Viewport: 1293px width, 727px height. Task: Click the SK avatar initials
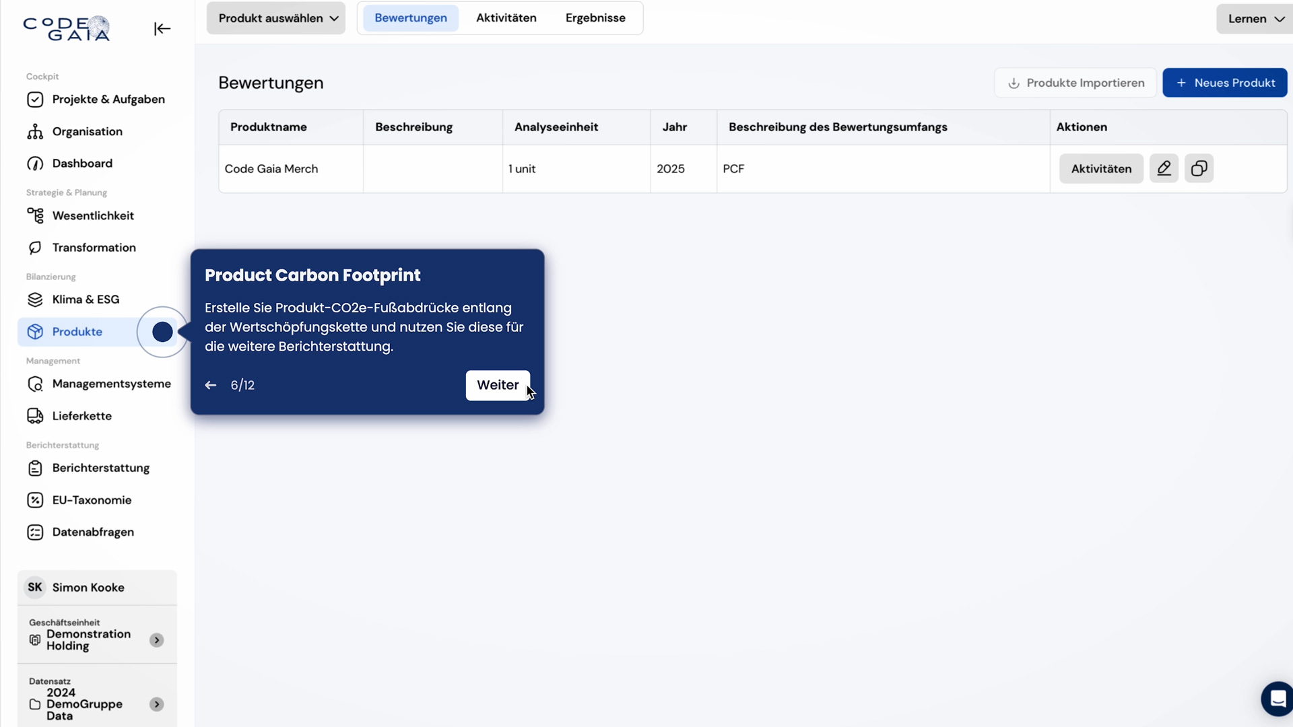[x=35, y=588]
